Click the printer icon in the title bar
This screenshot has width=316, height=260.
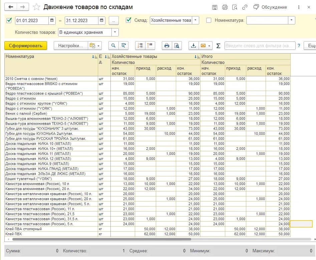pyautogui.click(x=225, y=7)
